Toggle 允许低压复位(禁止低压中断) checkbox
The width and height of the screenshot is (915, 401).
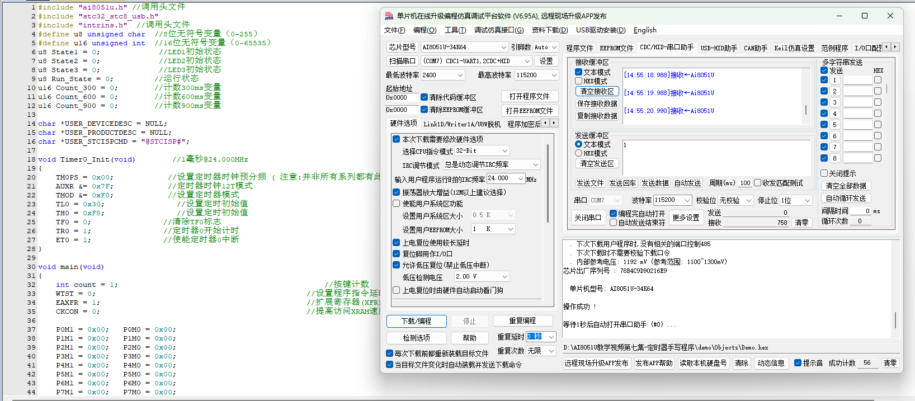tap(396, 265)
